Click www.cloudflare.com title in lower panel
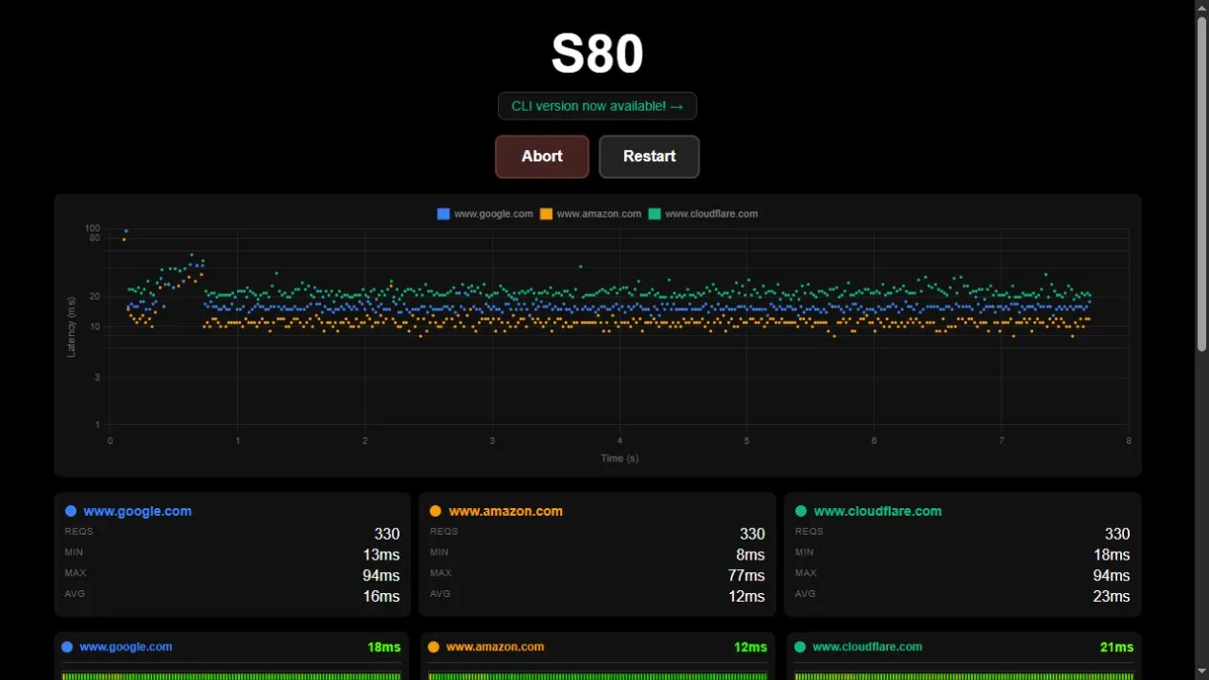The width and height of the screenshot is (1209, 680). tap(867, 647)
